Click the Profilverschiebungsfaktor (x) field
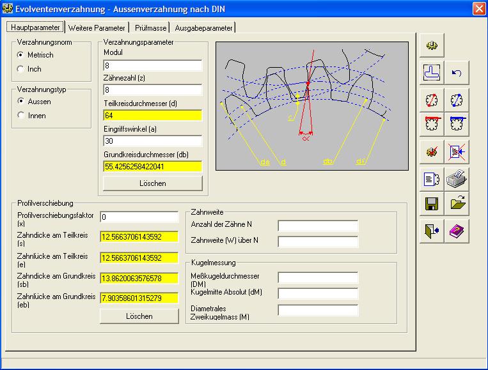Viewport: 488px width, 370px height. pos(139,217)
